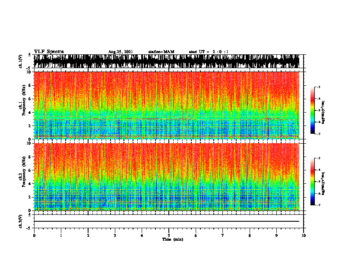
Task: Click the date label "Aug.25, 2021"
Action: click(120, 52)
